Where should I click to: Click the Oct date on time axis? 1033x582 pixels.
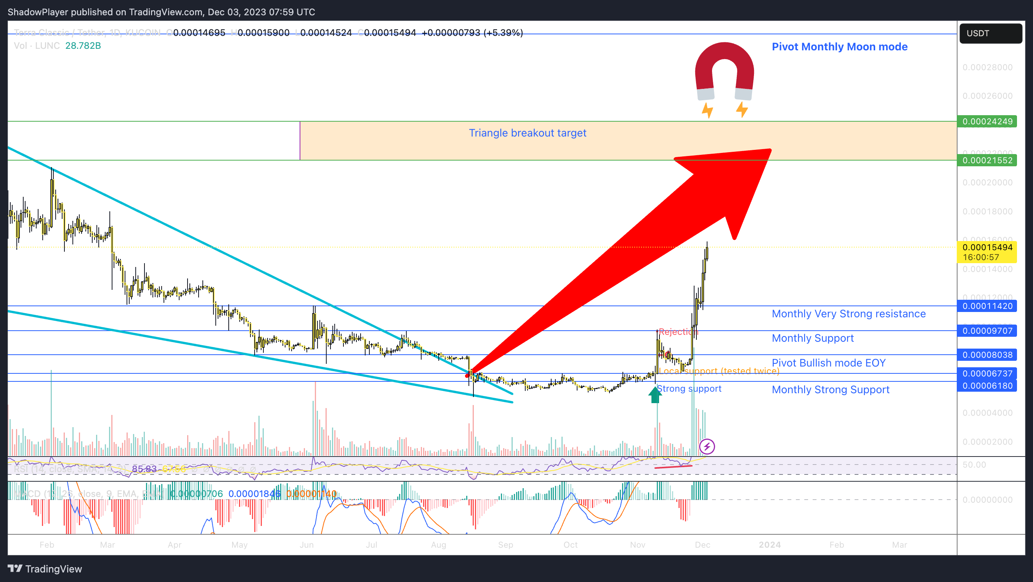coord(570,545)
